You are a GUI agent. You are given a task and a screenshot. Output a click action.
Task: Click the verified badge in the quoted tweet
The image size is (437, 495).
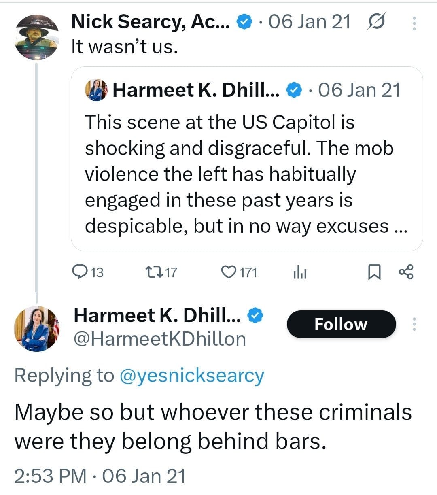coord(295,90)
